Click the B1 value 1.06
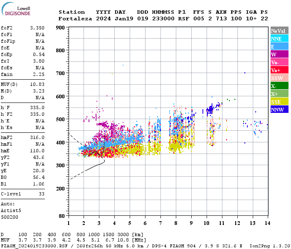 [39, 184]
